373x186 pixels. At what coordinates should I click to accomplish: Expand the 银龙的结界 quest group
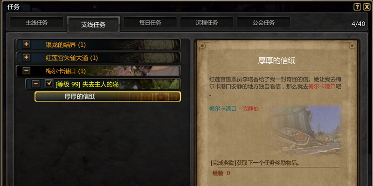[27, 44]
